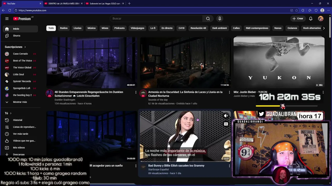
Task: Open the Best of The Voice channel
Action: (20, 61)
